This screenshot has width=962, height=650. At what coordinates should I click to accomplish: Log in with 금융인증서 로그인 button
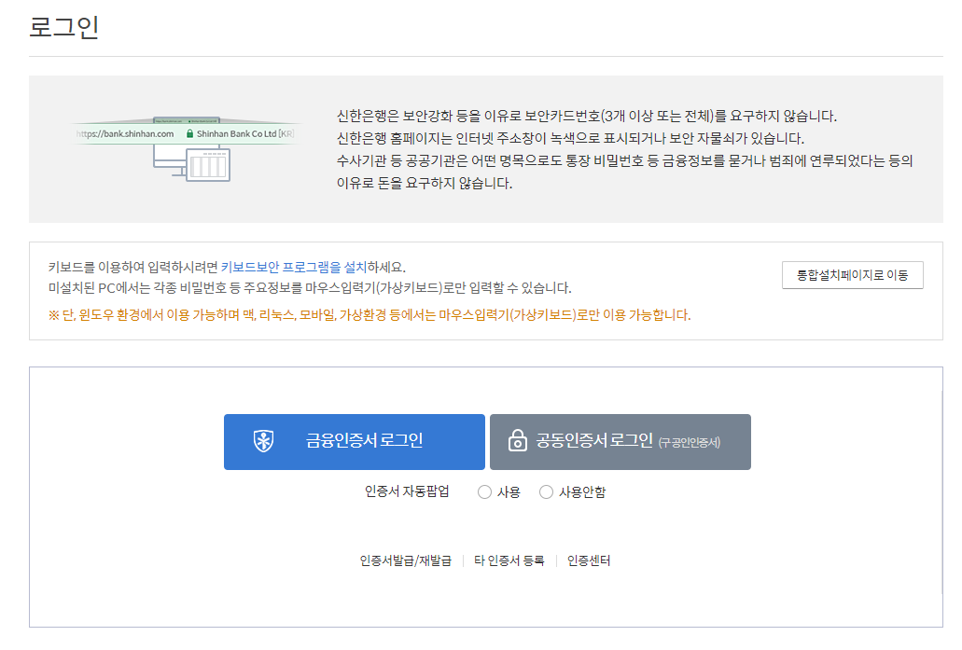(x=354, y=441)
